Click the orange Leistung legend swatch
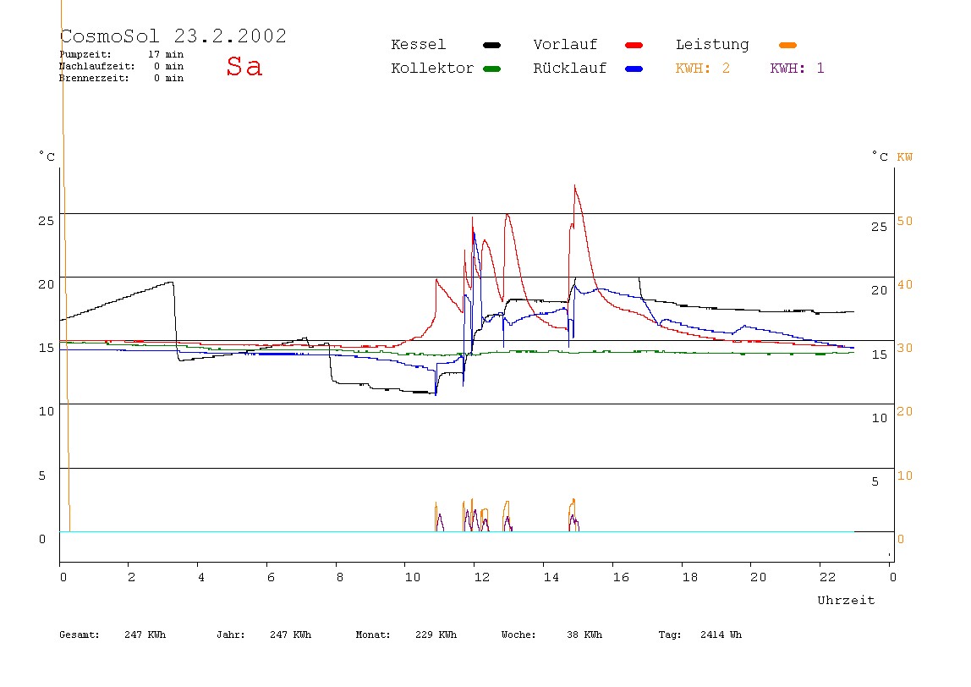 tap(787, 45)
